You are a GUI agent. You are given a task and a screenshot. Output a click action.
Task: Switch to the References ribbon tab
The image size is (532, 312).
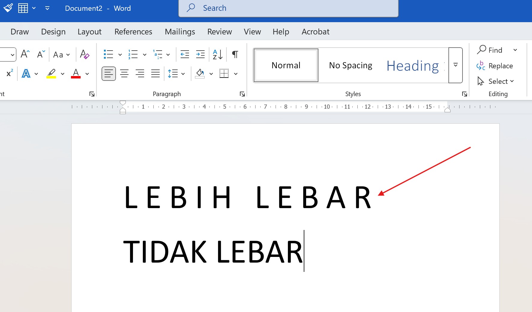point(133,31)
